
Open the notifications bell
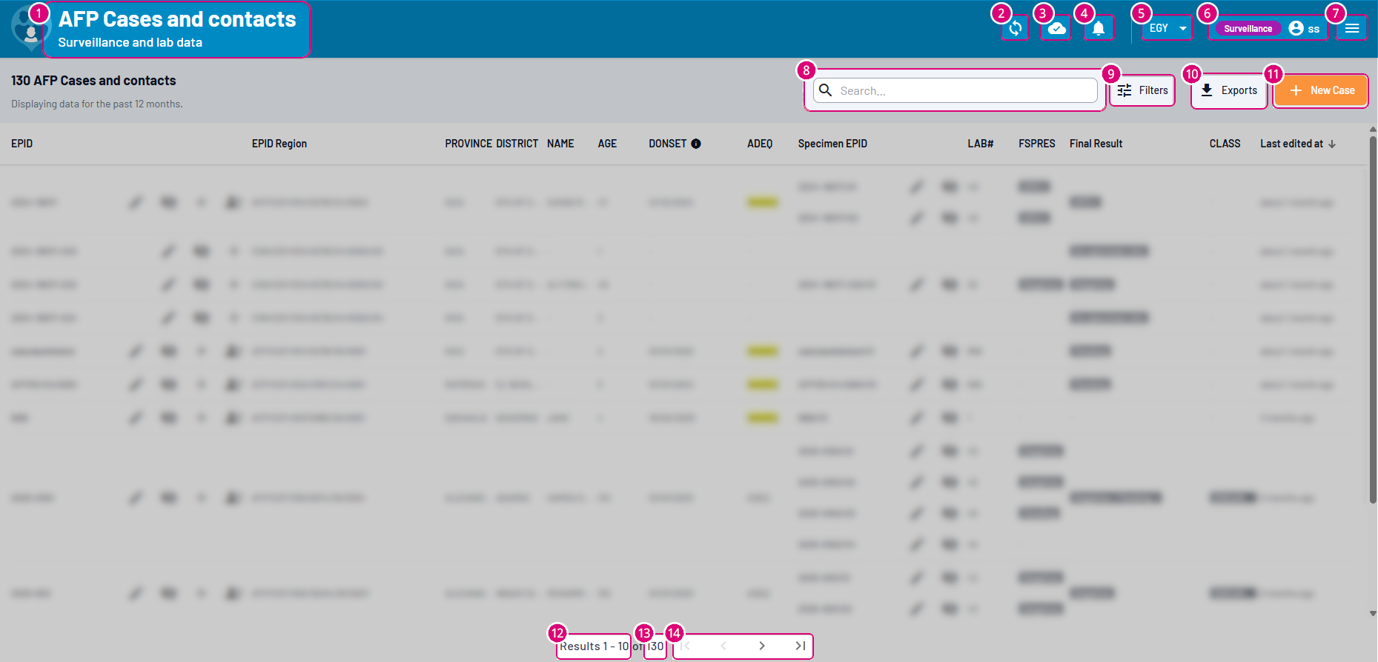[1099, 28]
